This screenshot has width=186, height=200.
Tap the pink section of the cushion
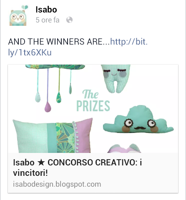click(x=84, y=135)
